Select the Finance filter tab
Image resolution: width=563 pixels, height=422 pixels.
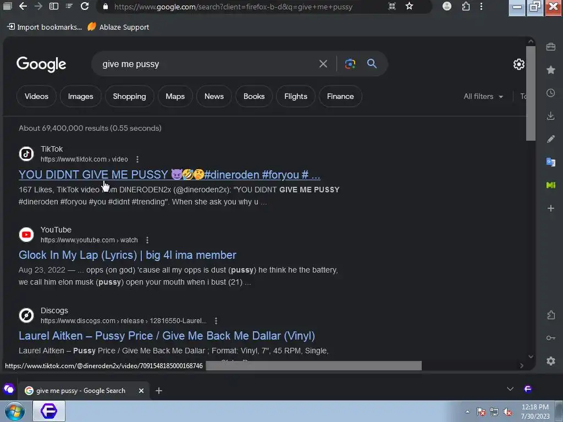[340, 96]
